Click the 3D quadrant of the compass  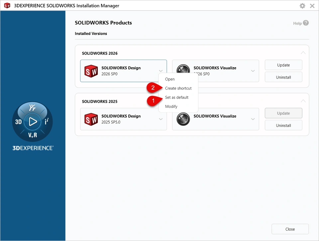[x=18, y=122]
